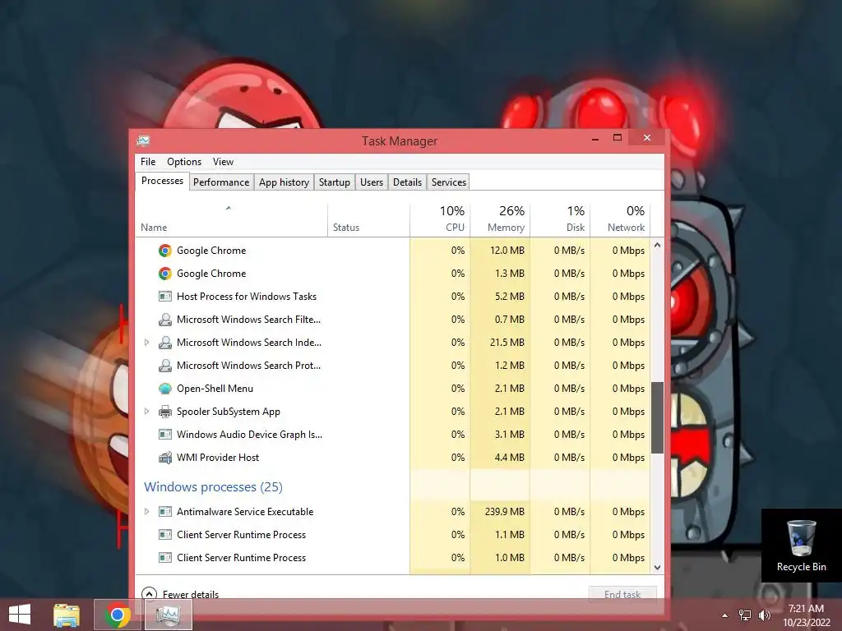Click the 3.1 MB memory value
This screenshot has width=842, height=631.
pos(509,434)
